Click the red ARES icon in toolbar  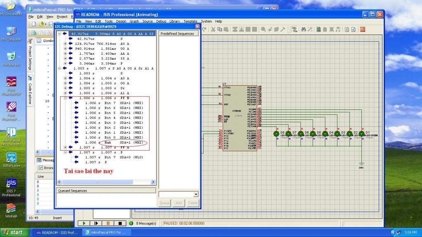coord(363,29)
